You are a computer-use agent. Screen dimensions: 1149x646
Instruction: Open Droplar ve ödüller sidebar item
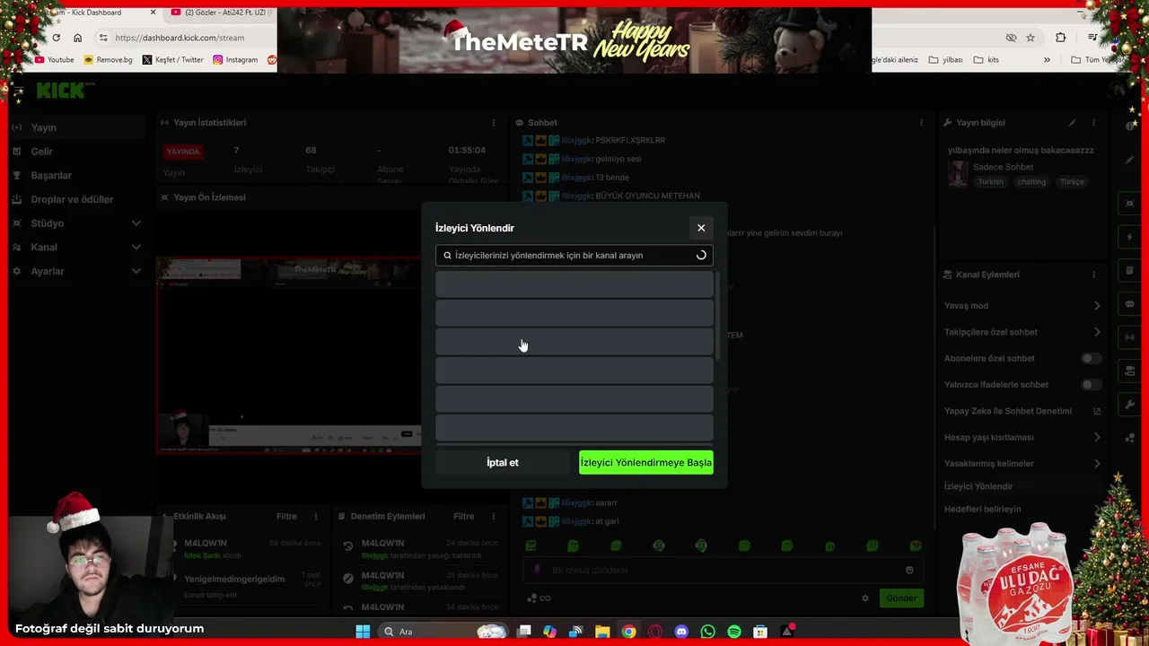click(75, 199)
